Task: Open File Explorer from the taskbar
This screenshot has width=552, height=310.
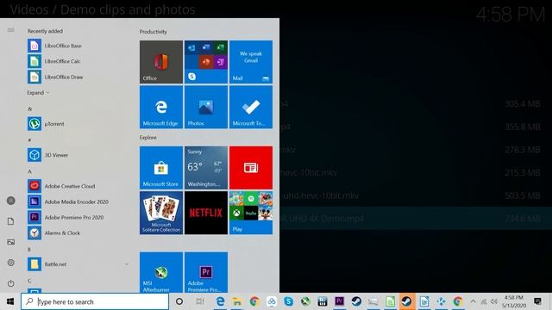Action: tap(237, 301)
